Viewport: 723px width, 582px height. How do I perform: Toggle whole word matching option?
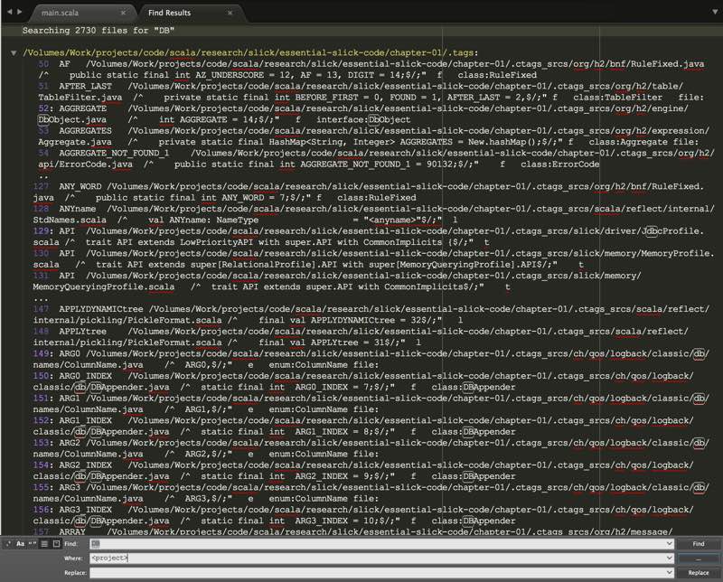coord(32,544)
